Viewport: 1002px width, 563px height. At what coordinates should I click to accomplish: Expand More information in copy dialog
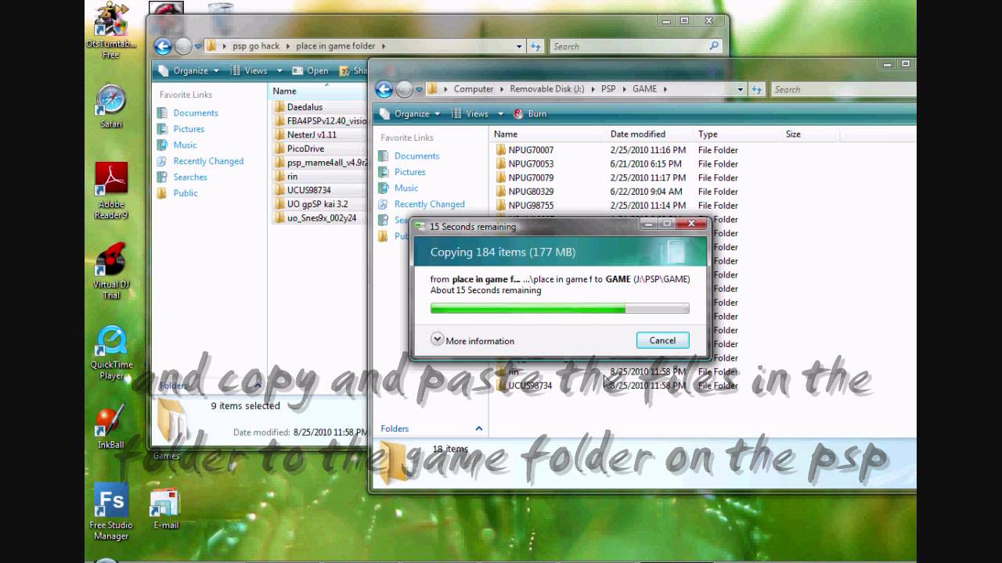[472, 340]
